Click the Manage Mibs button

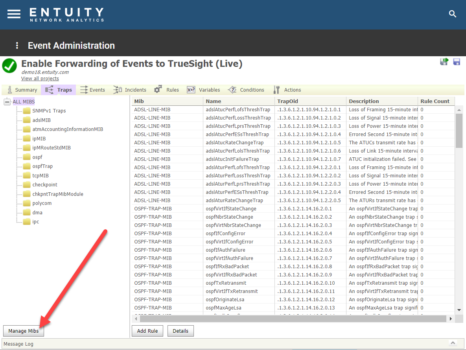[x=24, y=331]
